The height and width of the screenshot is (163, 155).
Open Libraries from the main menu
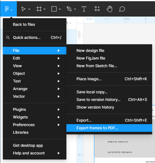tap(35, 132)
